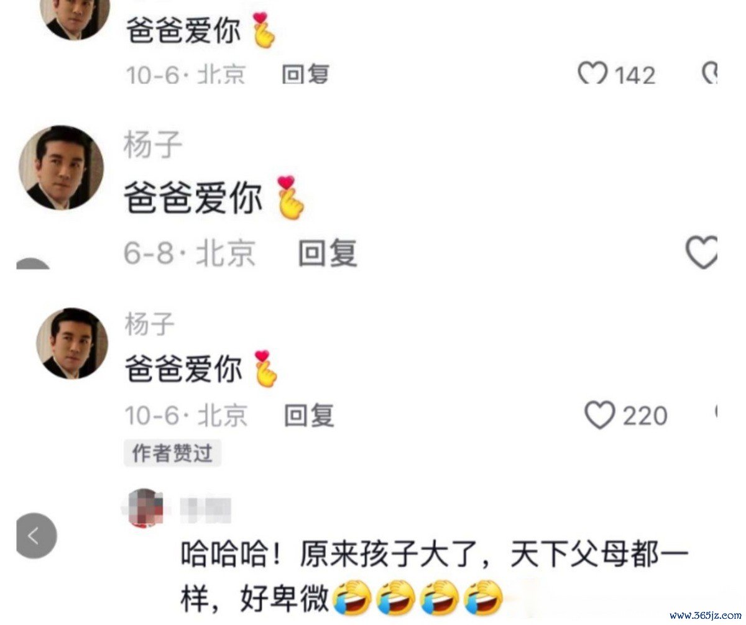Screen dimensions: 746x625
Task: Reply to the top 10-6 comment
Action: point(305,74)
